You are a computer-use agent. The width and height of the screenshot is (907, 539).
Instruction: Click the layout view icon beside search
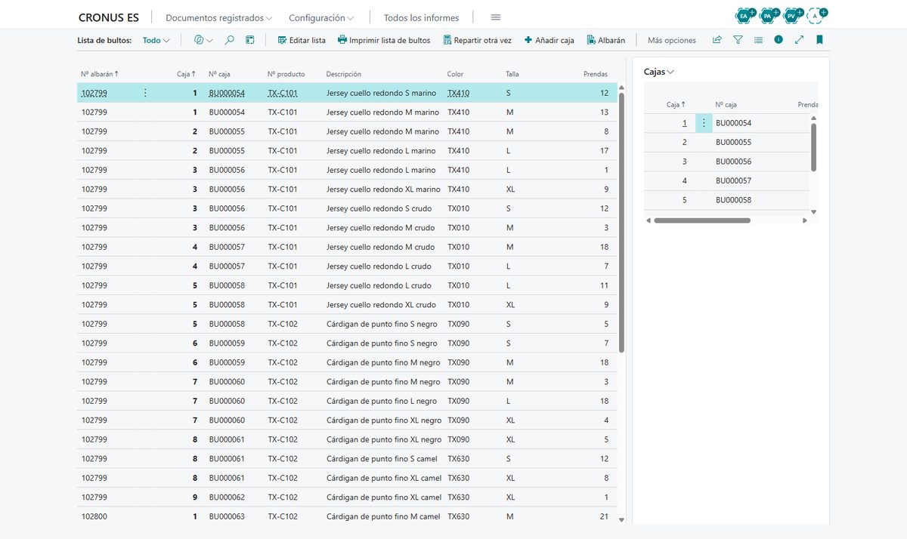click(x=250, y=40)
